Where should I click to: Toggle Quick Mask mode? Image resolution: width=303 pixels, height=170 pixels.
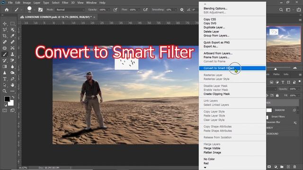click(5, 110)
